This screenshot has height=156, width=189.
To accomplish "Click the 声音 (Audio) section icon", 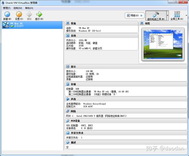I will (68, 99).
